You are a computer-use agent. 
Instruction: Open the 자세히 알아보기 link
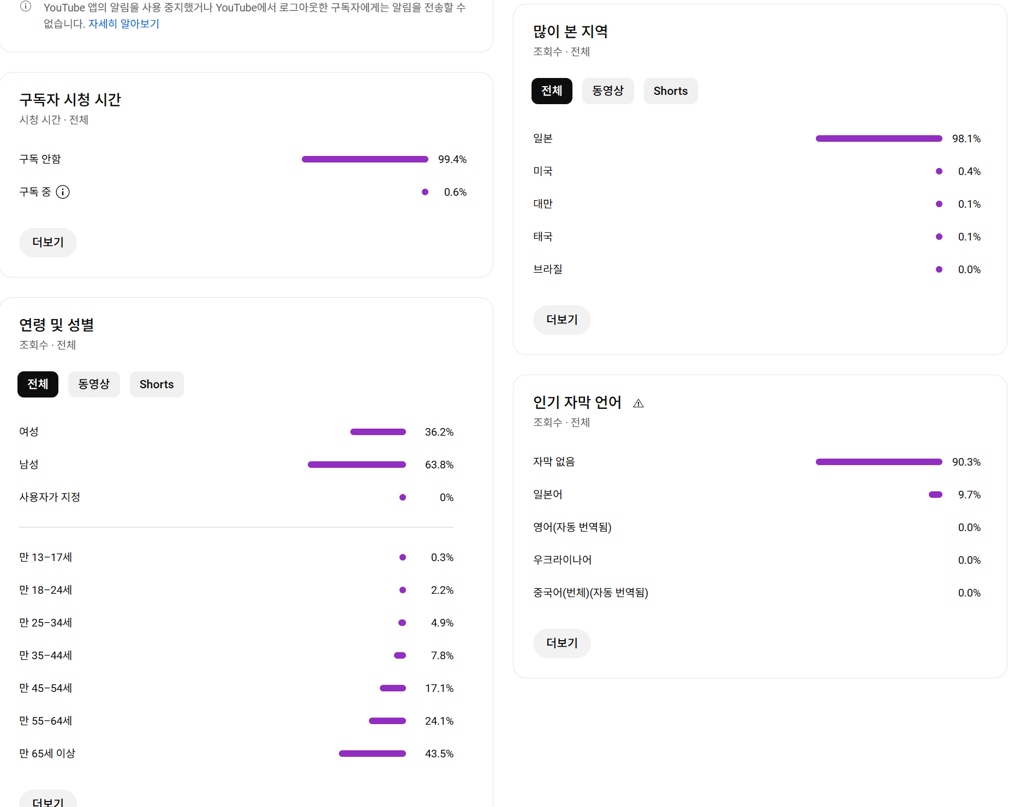point(124,23)
